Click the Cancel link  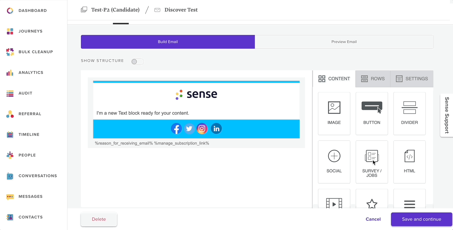coord(373,219)
